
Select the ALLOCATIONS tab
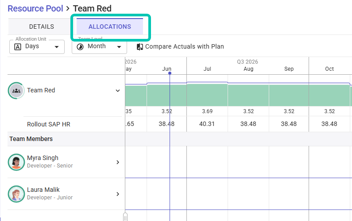(110, 27)
